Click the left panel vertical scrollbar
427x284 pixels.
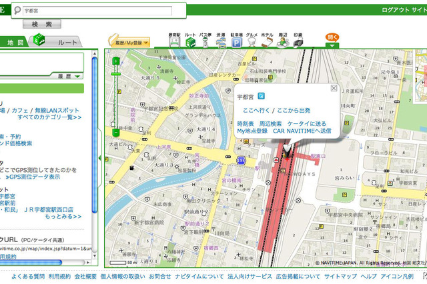(95, 135)
